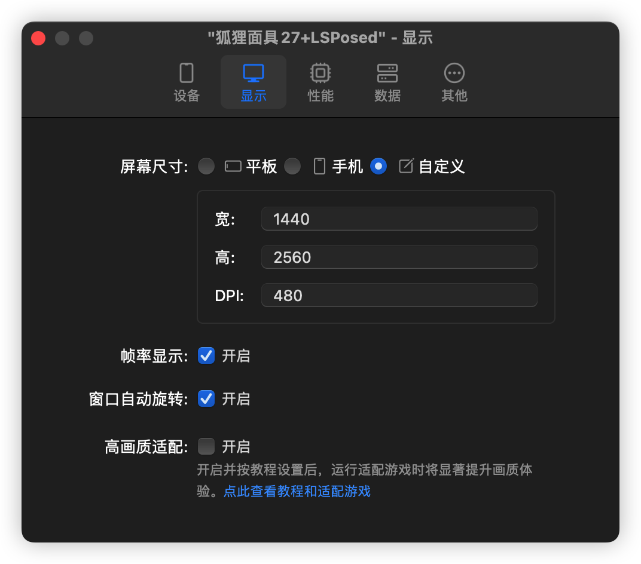Toggle the 窗口自动旋转 auto-rotate checkbox
Screen dimensions: 641x564
pyautogui.click(x=206, y=399)
